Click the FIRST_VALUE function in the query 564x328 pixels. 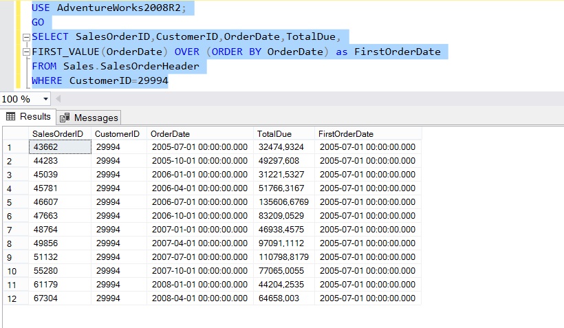coord(65,52)
